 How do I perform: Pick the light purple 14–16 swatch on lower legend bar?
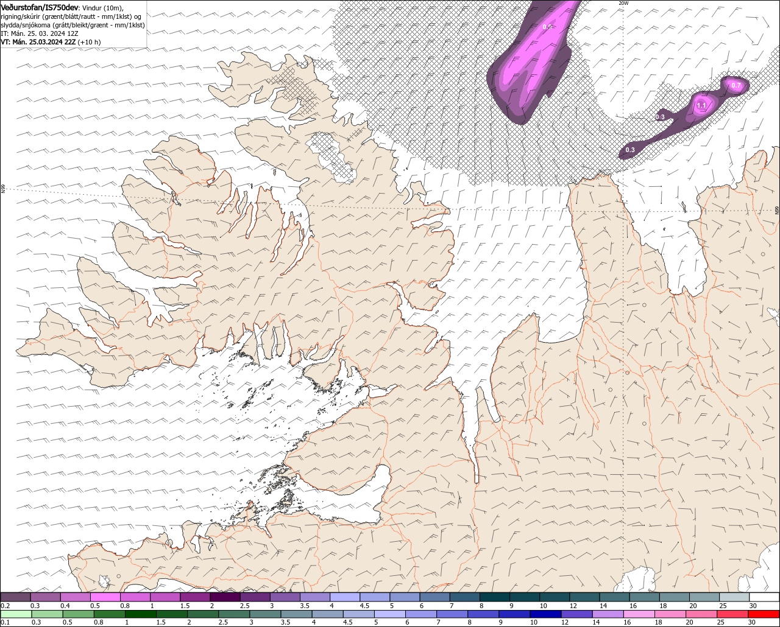[607, 614]
